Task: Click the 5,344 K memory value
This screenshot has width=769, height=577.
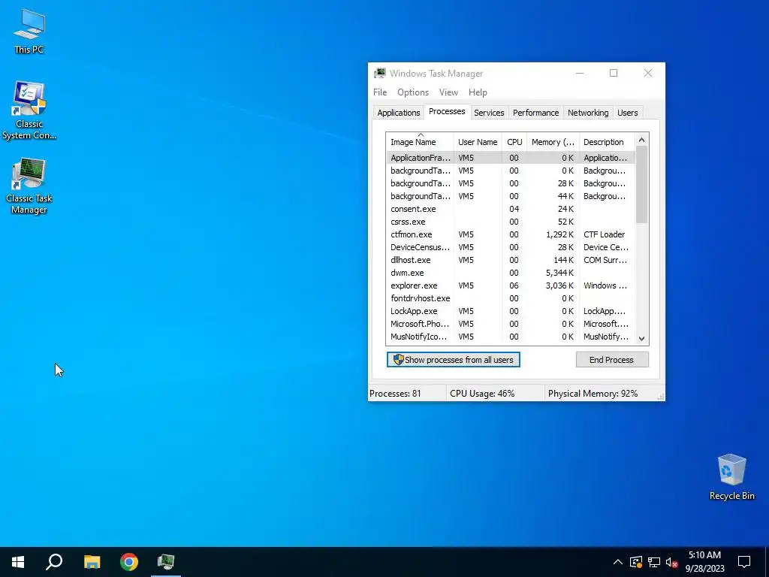Action: [559, 273]
